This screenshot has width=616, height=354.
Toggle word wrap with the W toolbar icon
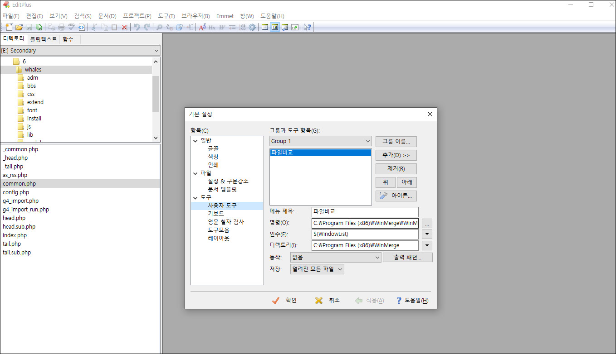coord(221,27)
